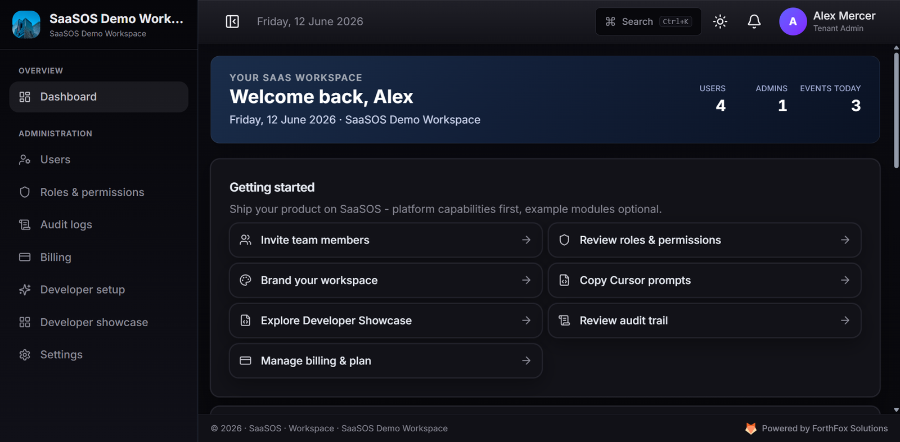Toggle light theme with the sun icon

click(x=720, y=21)
